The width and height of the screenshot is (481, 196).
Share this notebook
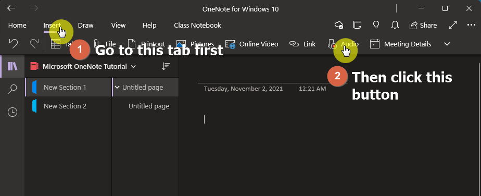(423, 25)
